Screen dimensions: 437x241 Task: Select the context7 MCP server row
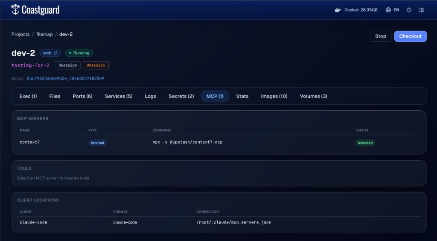point(219,142)
